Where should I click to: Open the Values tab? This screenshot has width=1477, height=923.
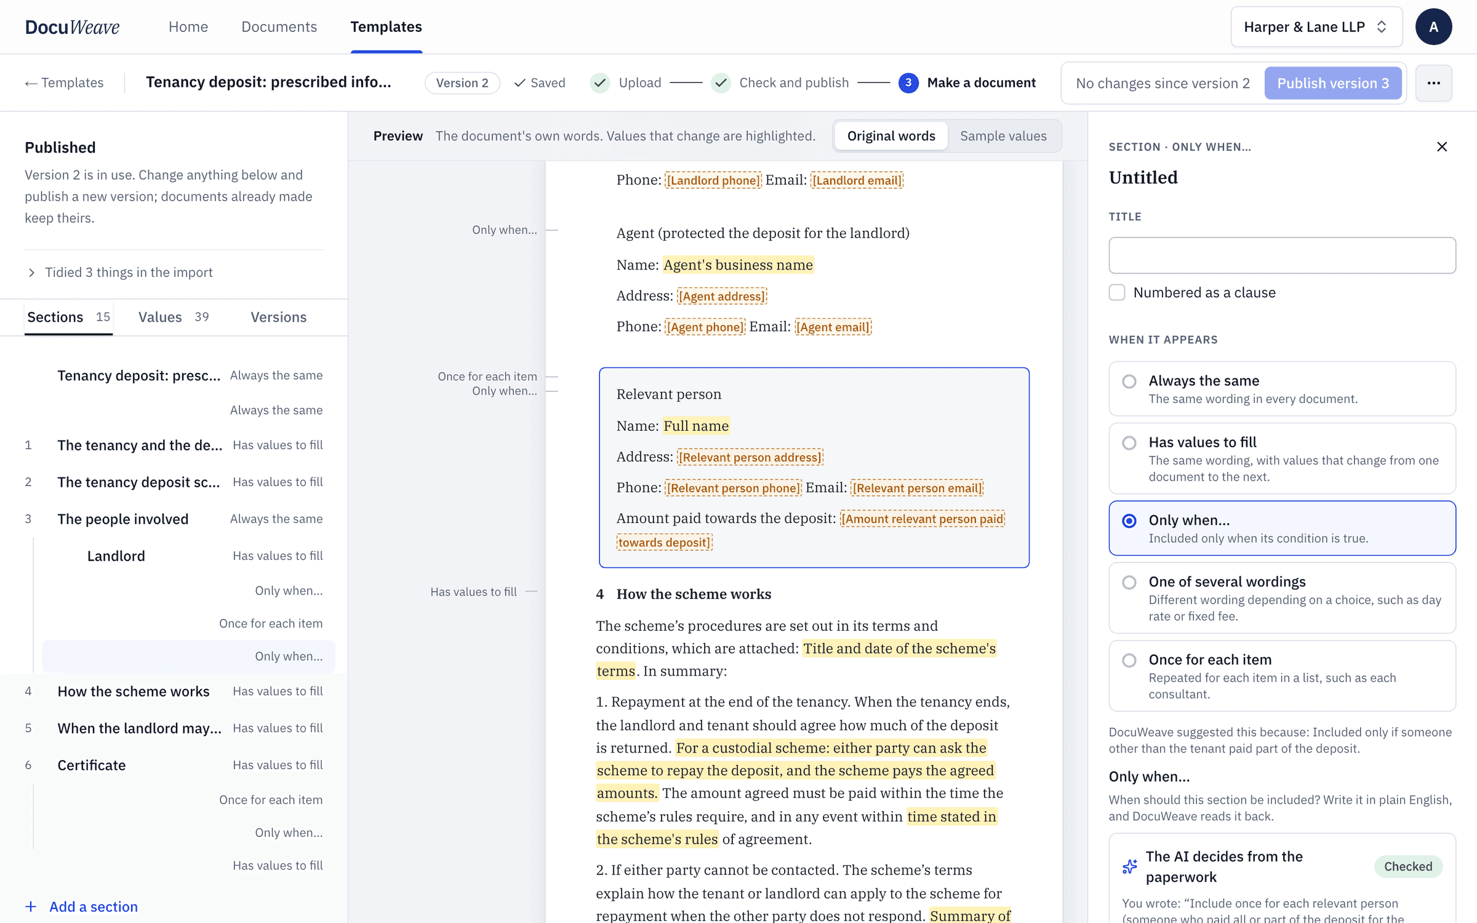click(174, 317)
